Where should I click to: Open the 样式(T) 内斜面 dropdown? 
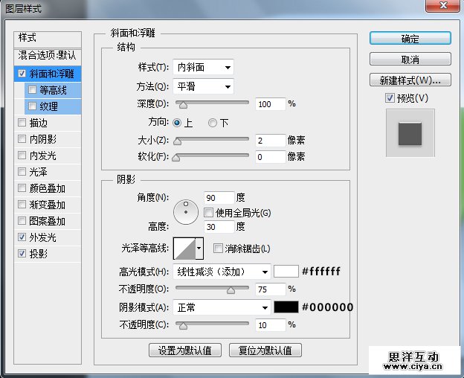click(x=203, y=67)
